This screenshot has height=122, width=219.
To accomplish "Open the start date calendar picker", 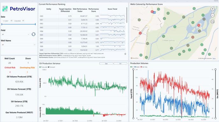I will click(x=11, y=21).
